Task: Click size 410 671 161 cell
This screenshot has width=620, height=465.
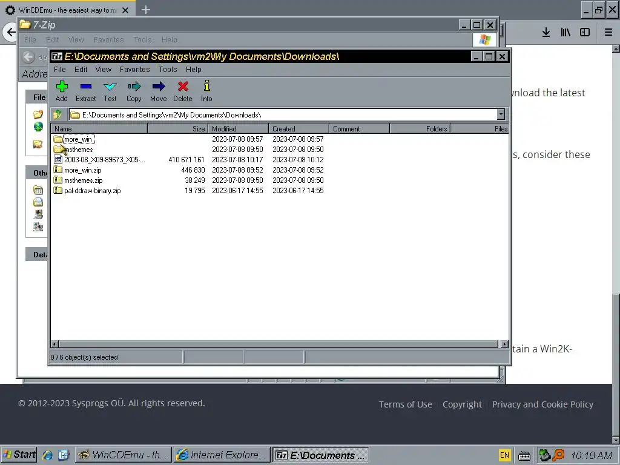Action: 186,160
